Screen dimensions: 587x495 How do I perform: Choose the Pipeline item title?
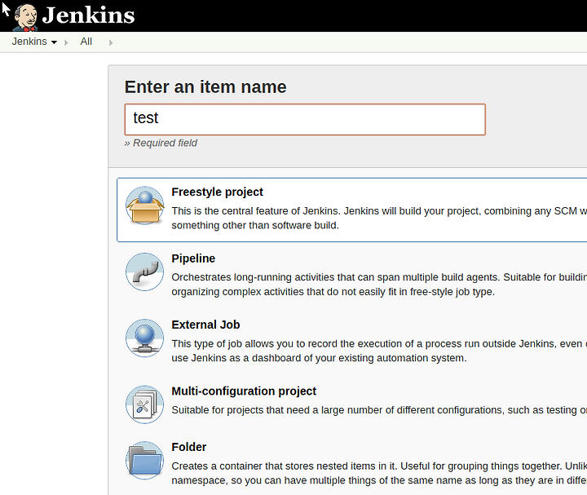tap(193, 259)
